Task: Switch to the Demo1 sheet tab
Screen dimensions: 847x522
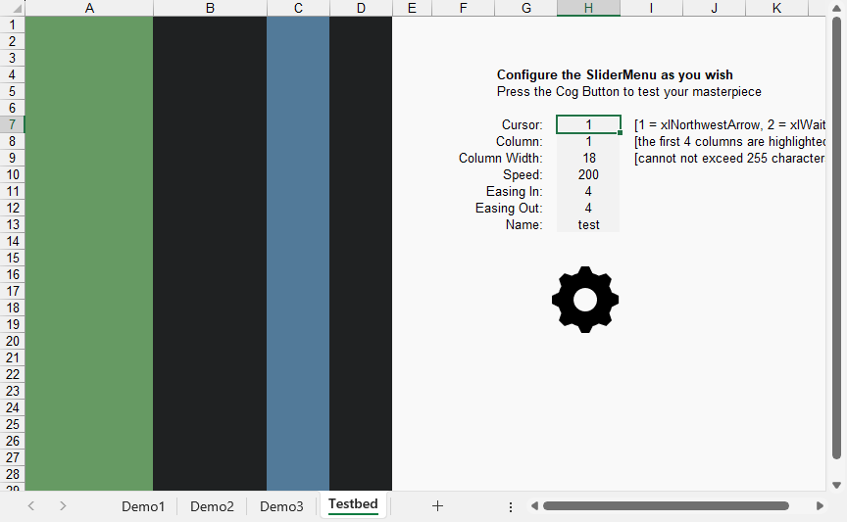Action: click(x=143, y=506)
